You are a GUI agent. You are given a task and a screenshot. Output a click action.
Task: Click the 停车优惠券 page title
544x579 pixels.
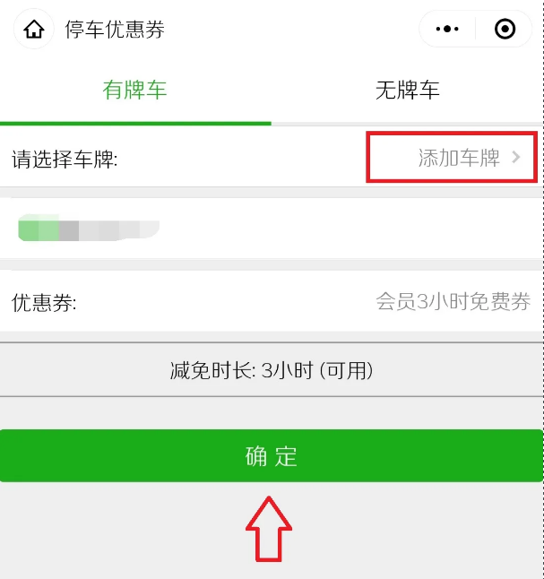click(x=115, y=30)
